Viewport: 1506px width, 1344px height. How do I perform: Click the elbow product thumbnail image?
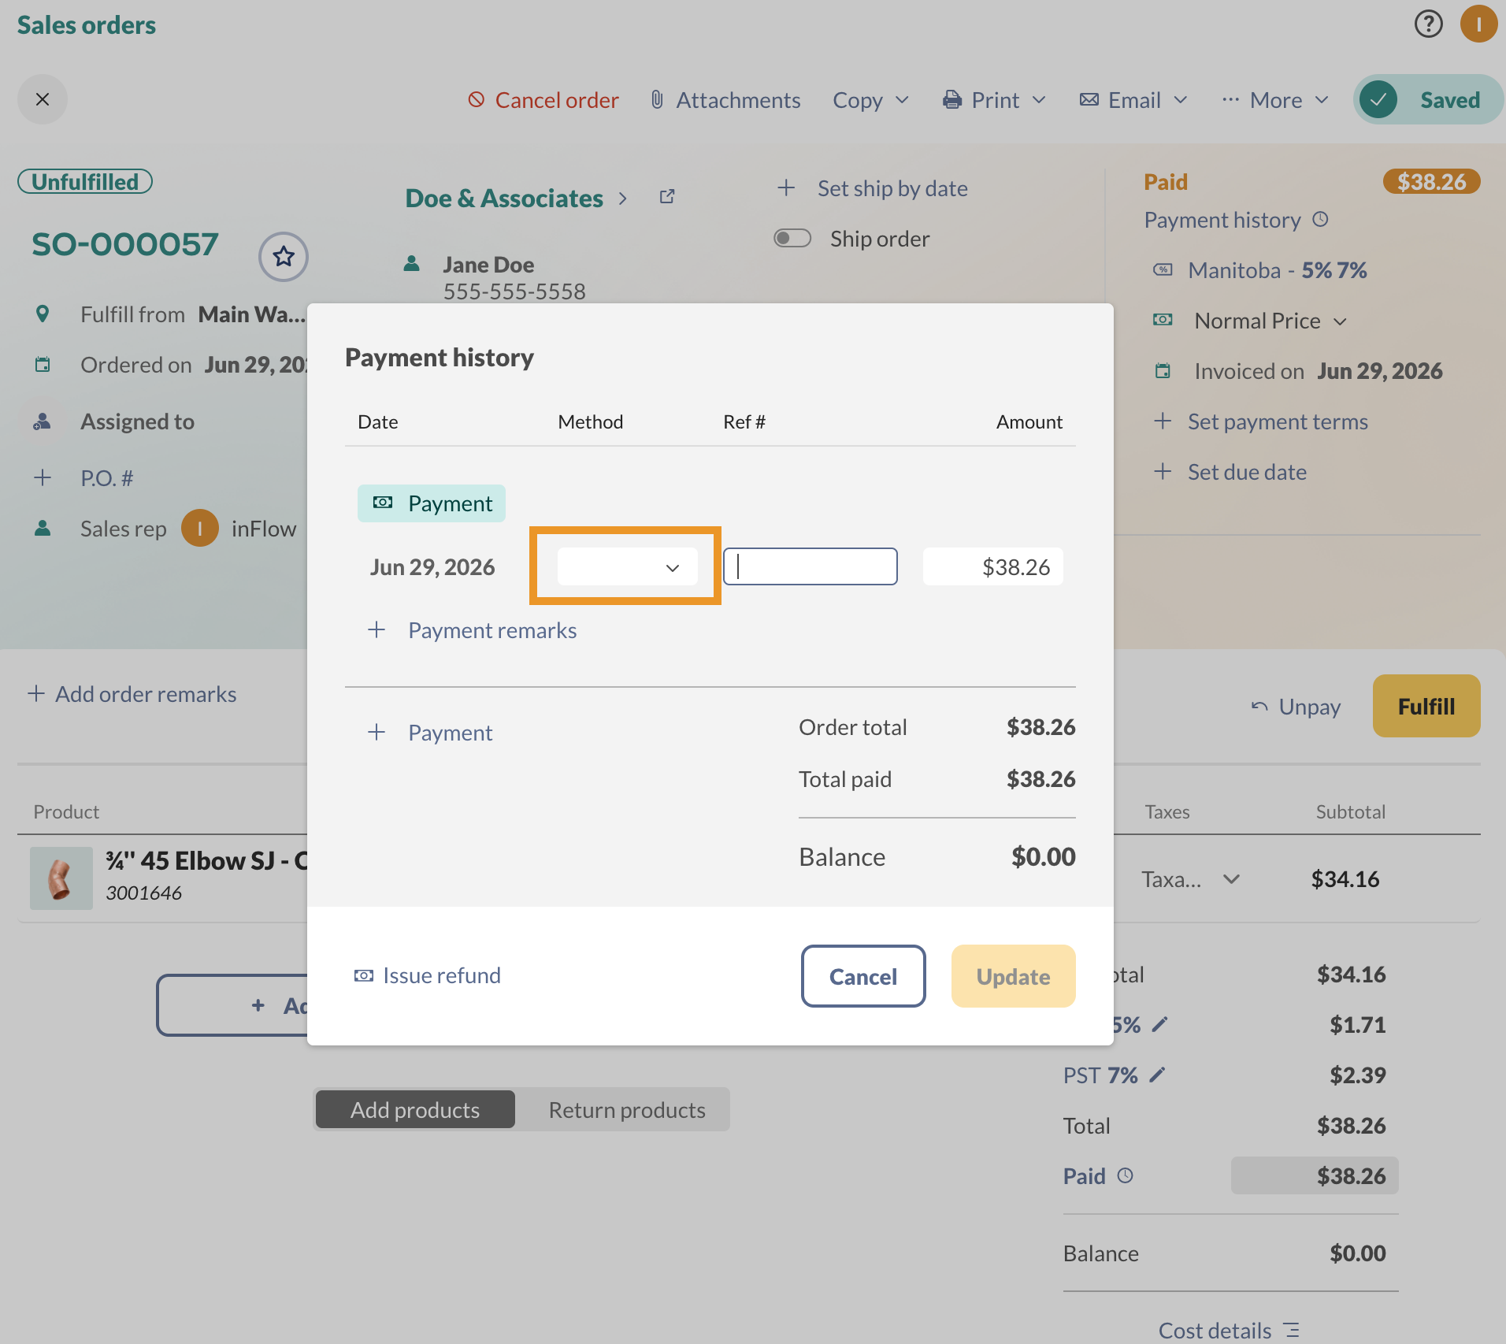point(61,878)
